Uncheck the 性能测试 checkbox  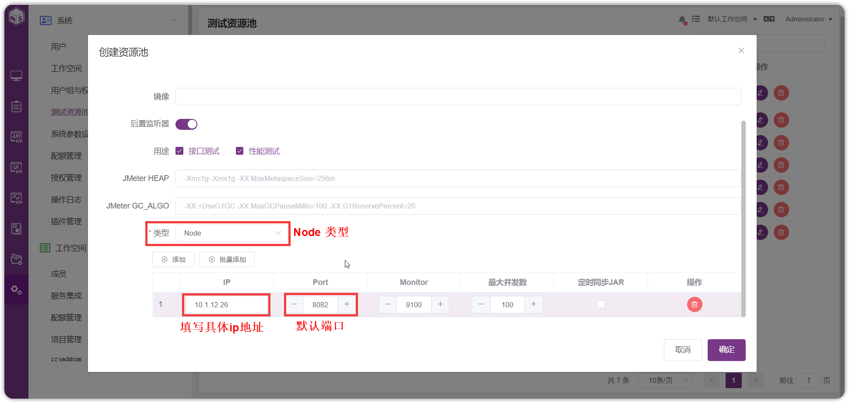[x=239, y=151]
